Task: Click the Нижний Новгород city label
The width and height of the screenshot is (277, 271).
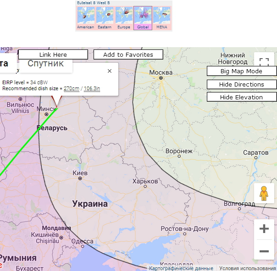Action: pyautogui.click(x=233, y=59)
